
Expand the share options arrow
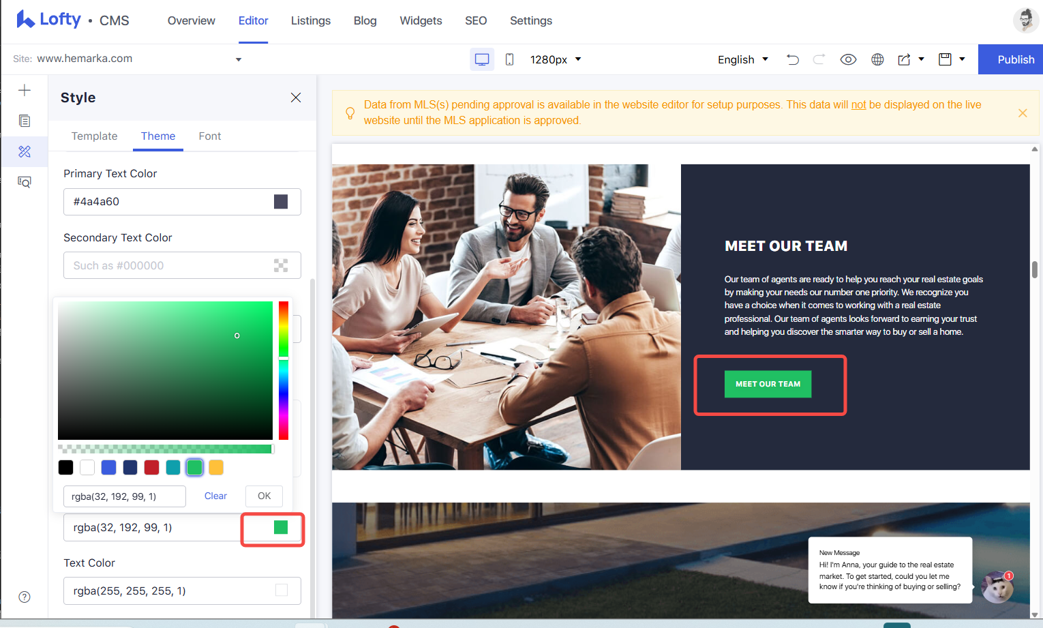tap(922, 59)
